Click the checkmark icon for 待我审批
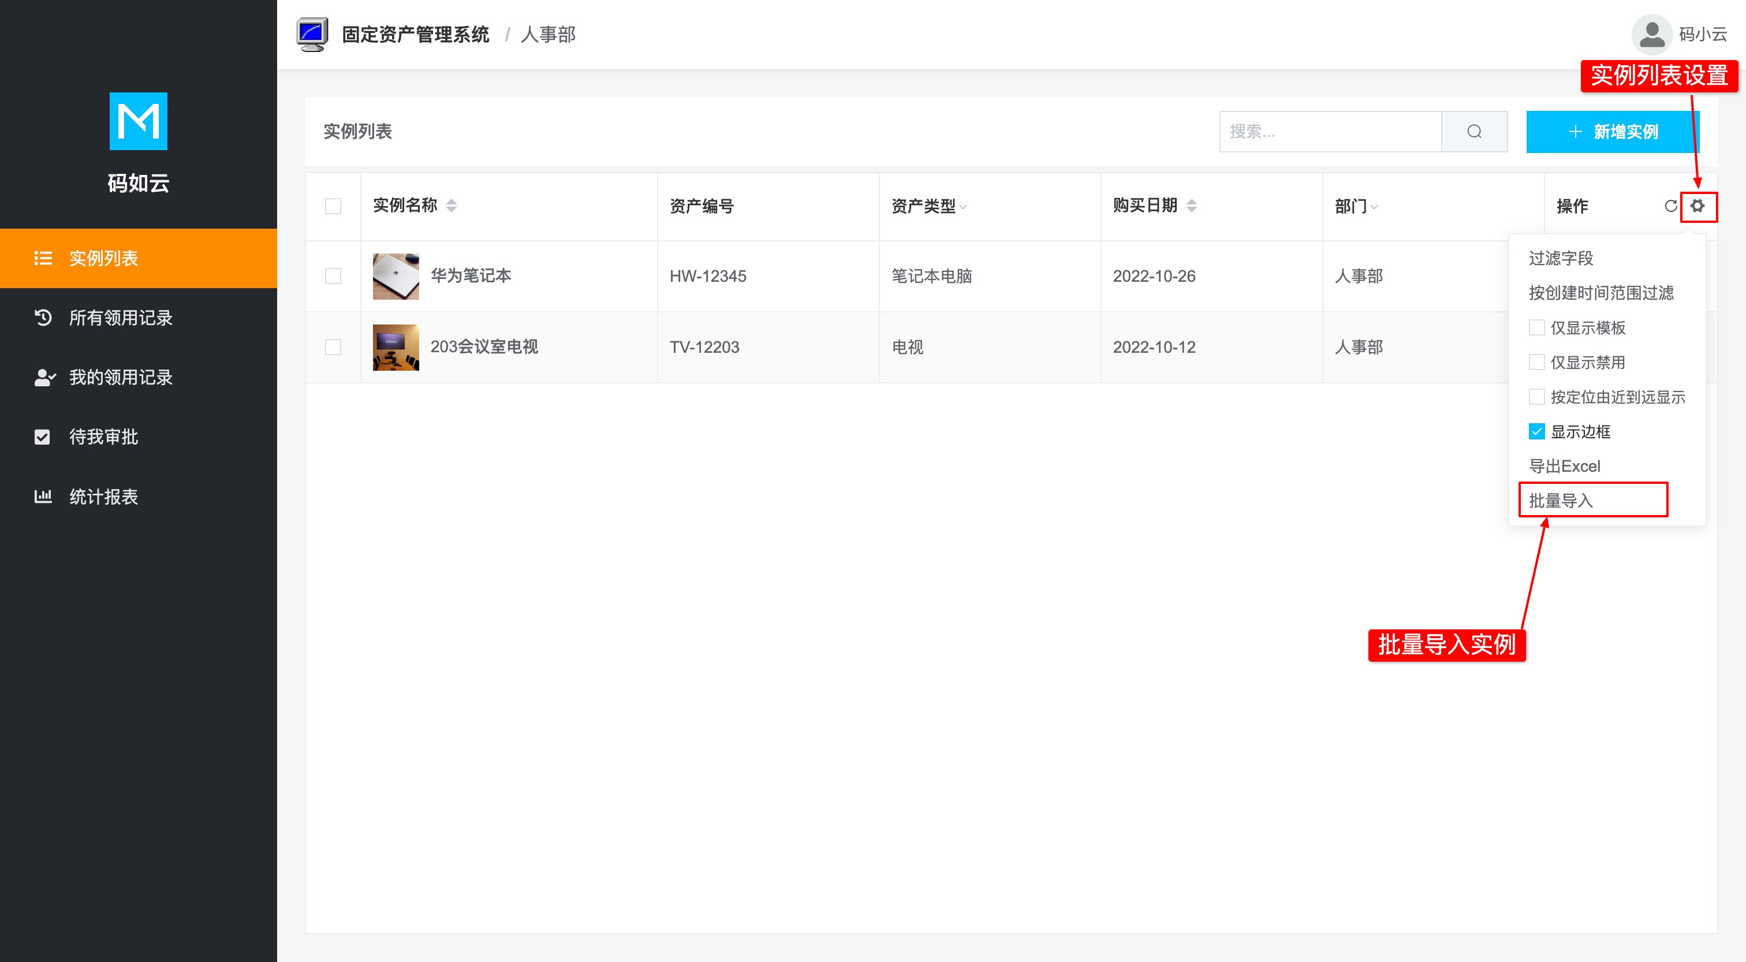 point(43,437)
